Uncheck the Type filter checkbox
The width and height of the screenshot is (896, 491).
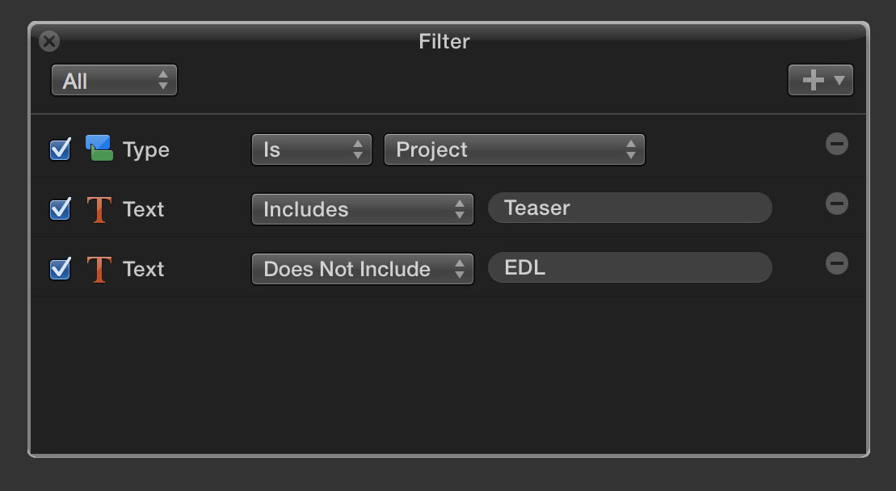60,149
